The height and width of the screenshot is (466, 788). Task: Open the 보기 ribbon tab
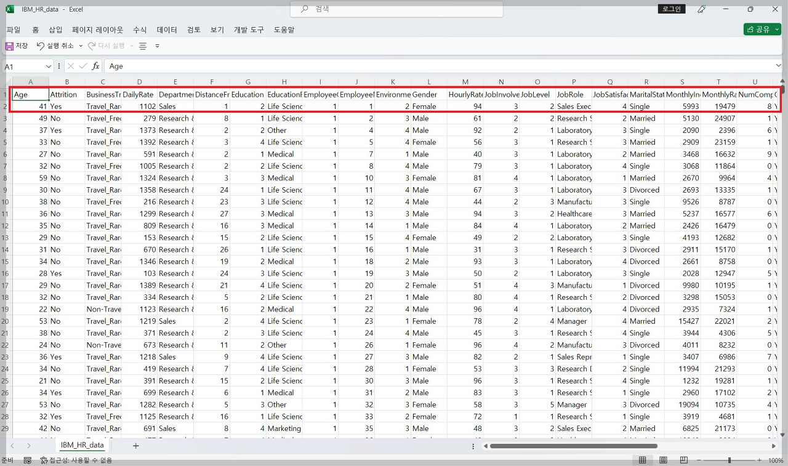pos(217,30)
